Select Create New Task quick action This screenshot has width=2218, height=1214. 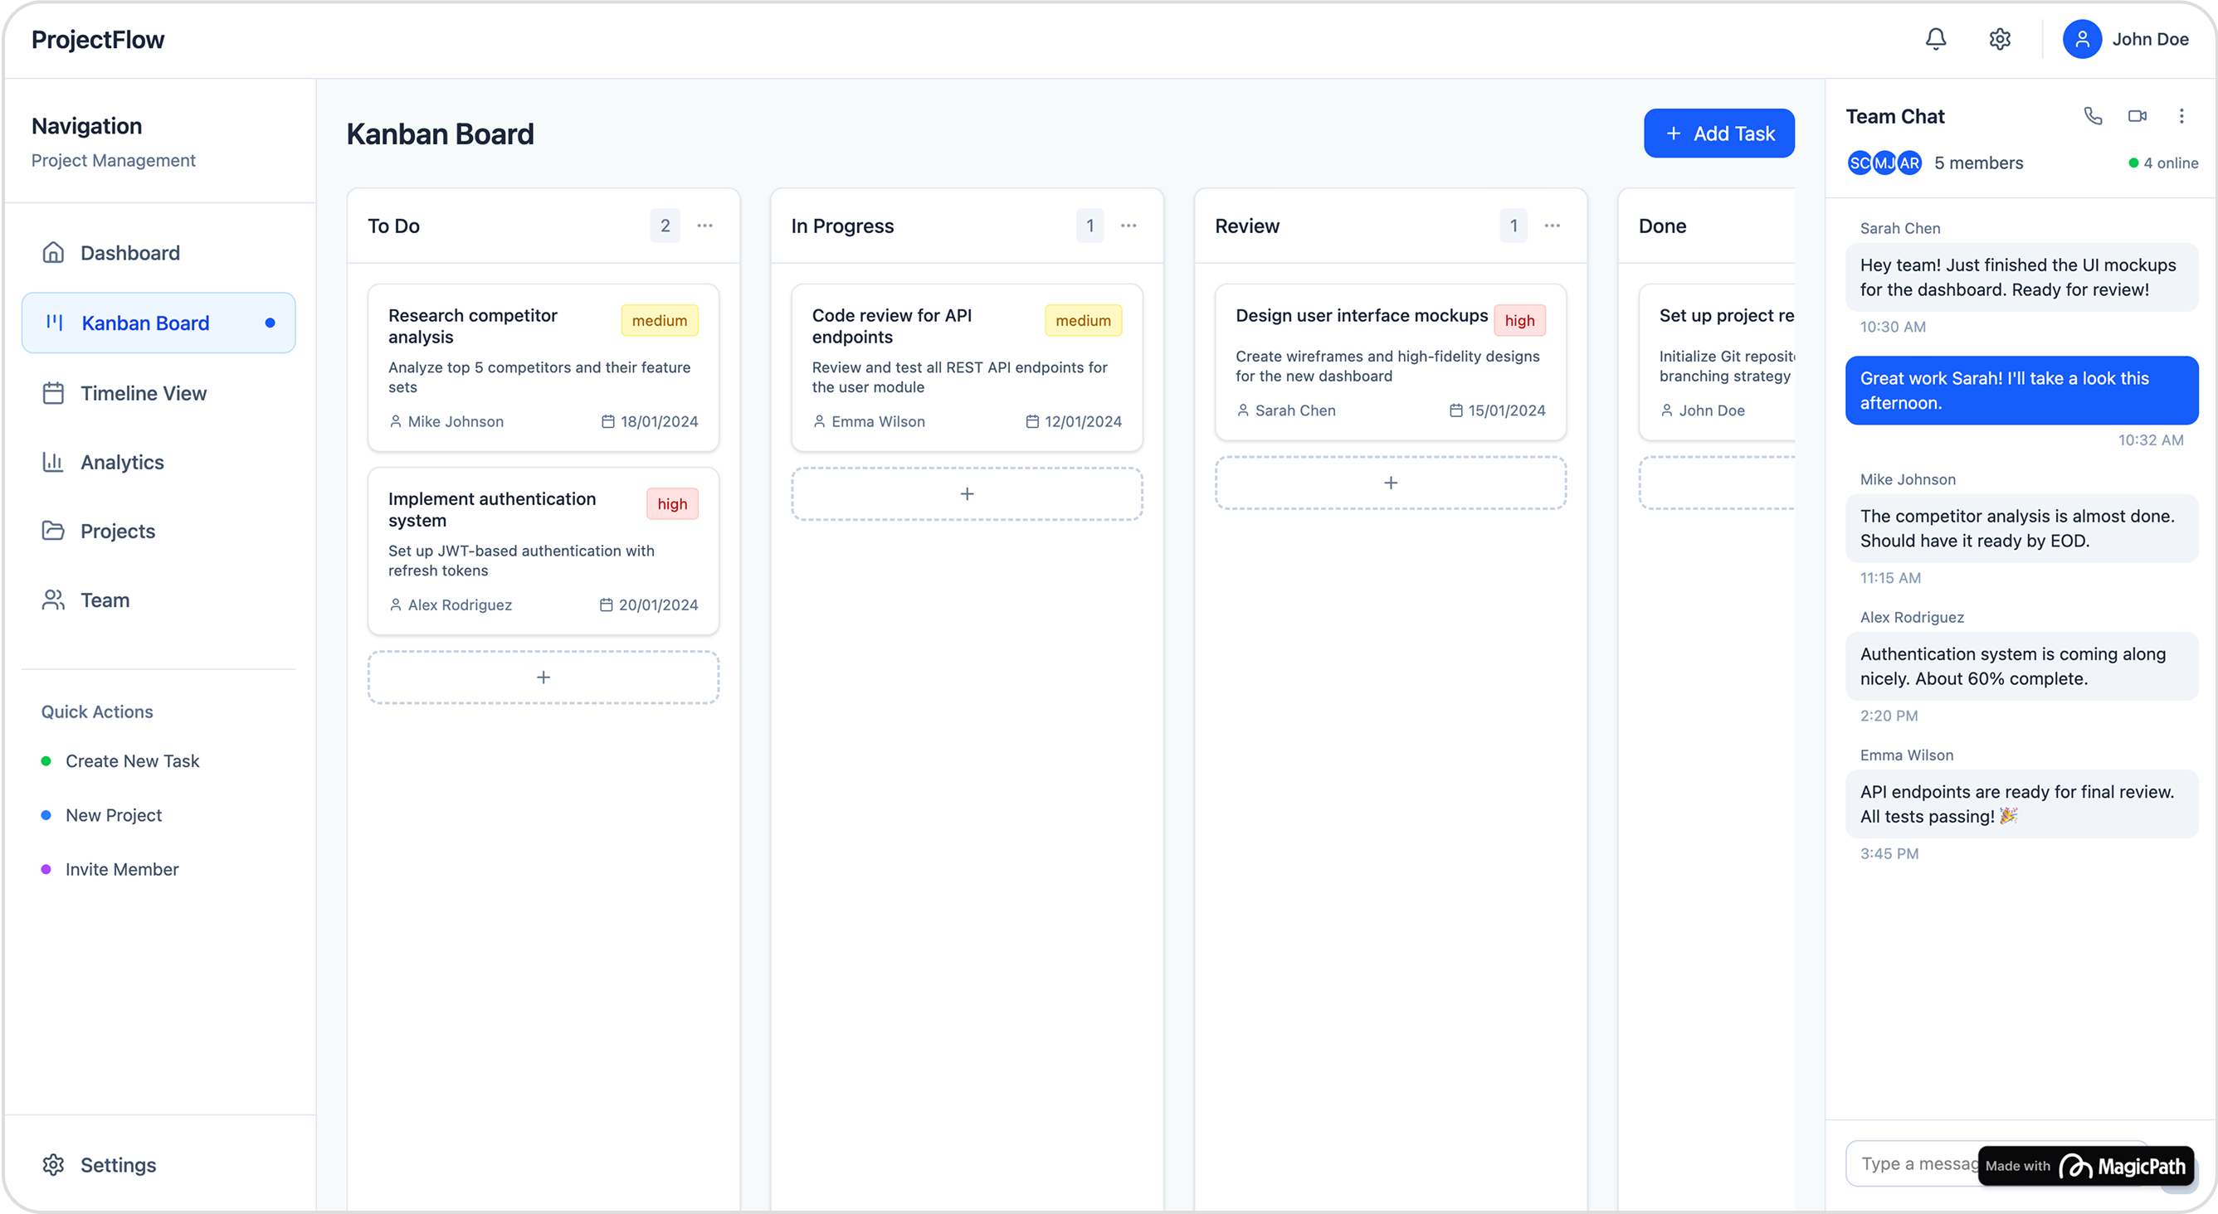click(132, 761)
